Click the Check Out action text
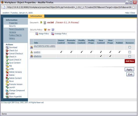Screen dimensions: 138x116 coord(13,50)
